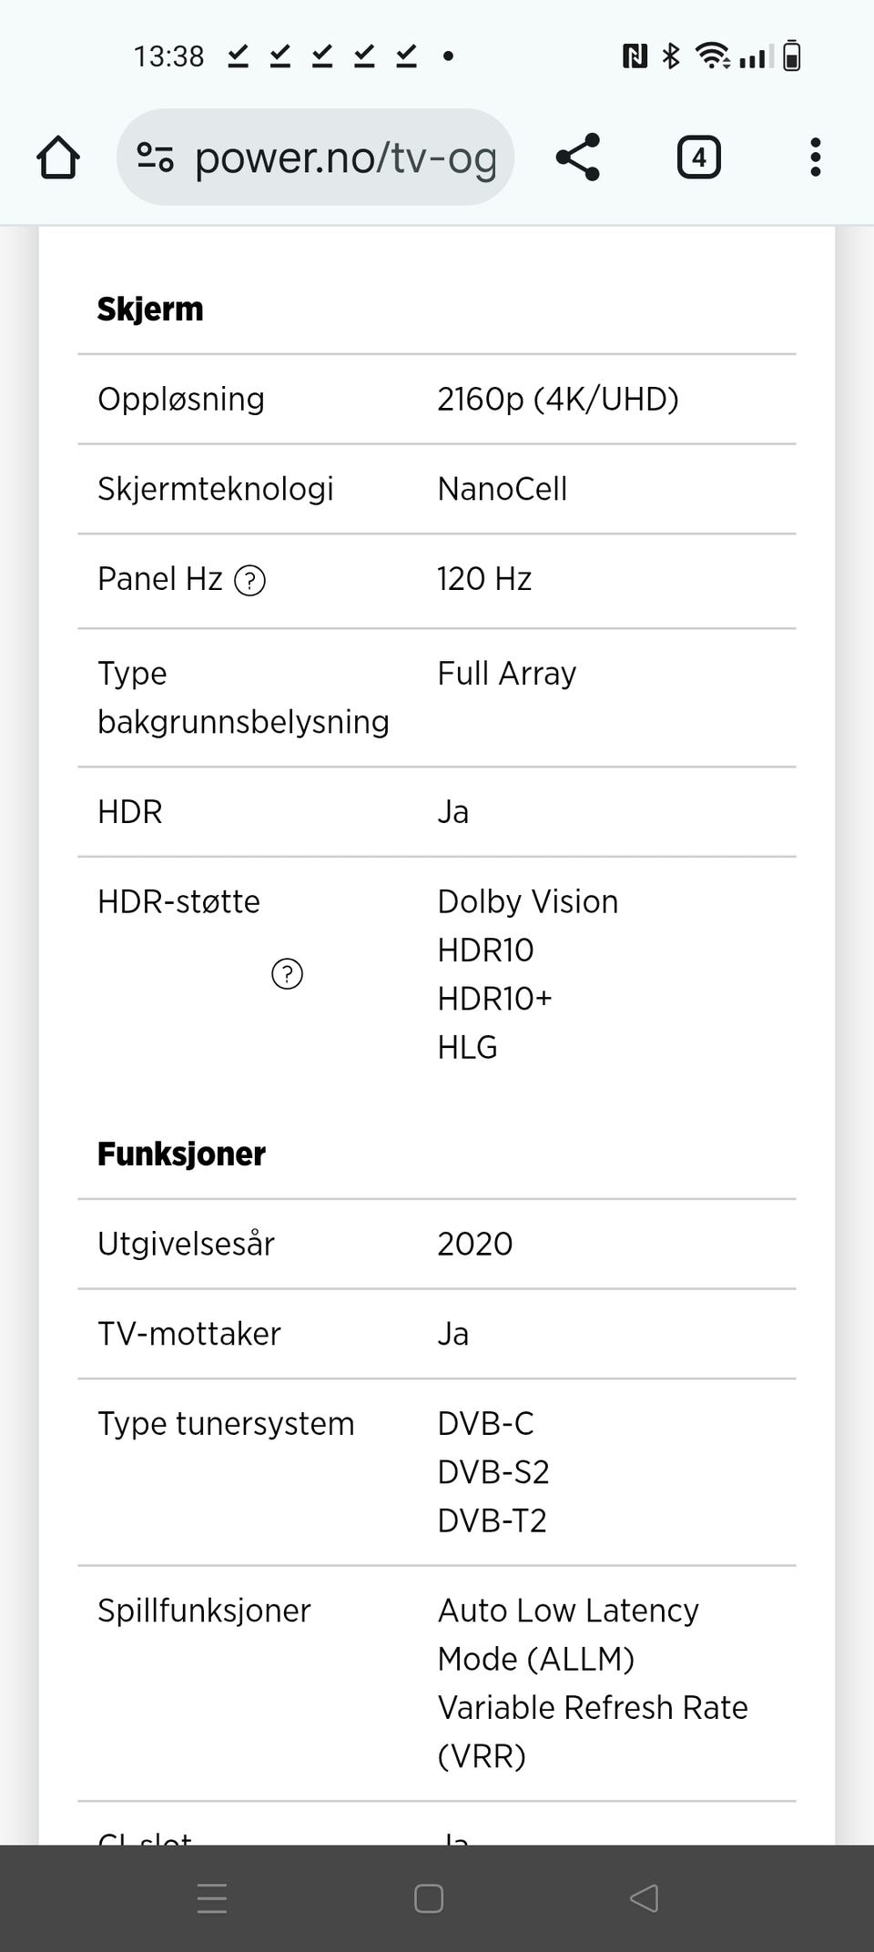Open the site info icon in address bar
874x1952 pixels.
click(156, 158)
